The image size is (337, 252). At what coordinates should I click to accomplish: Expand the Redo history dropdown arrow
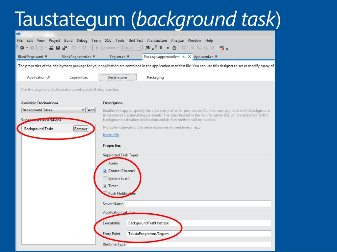click(90, 48)
